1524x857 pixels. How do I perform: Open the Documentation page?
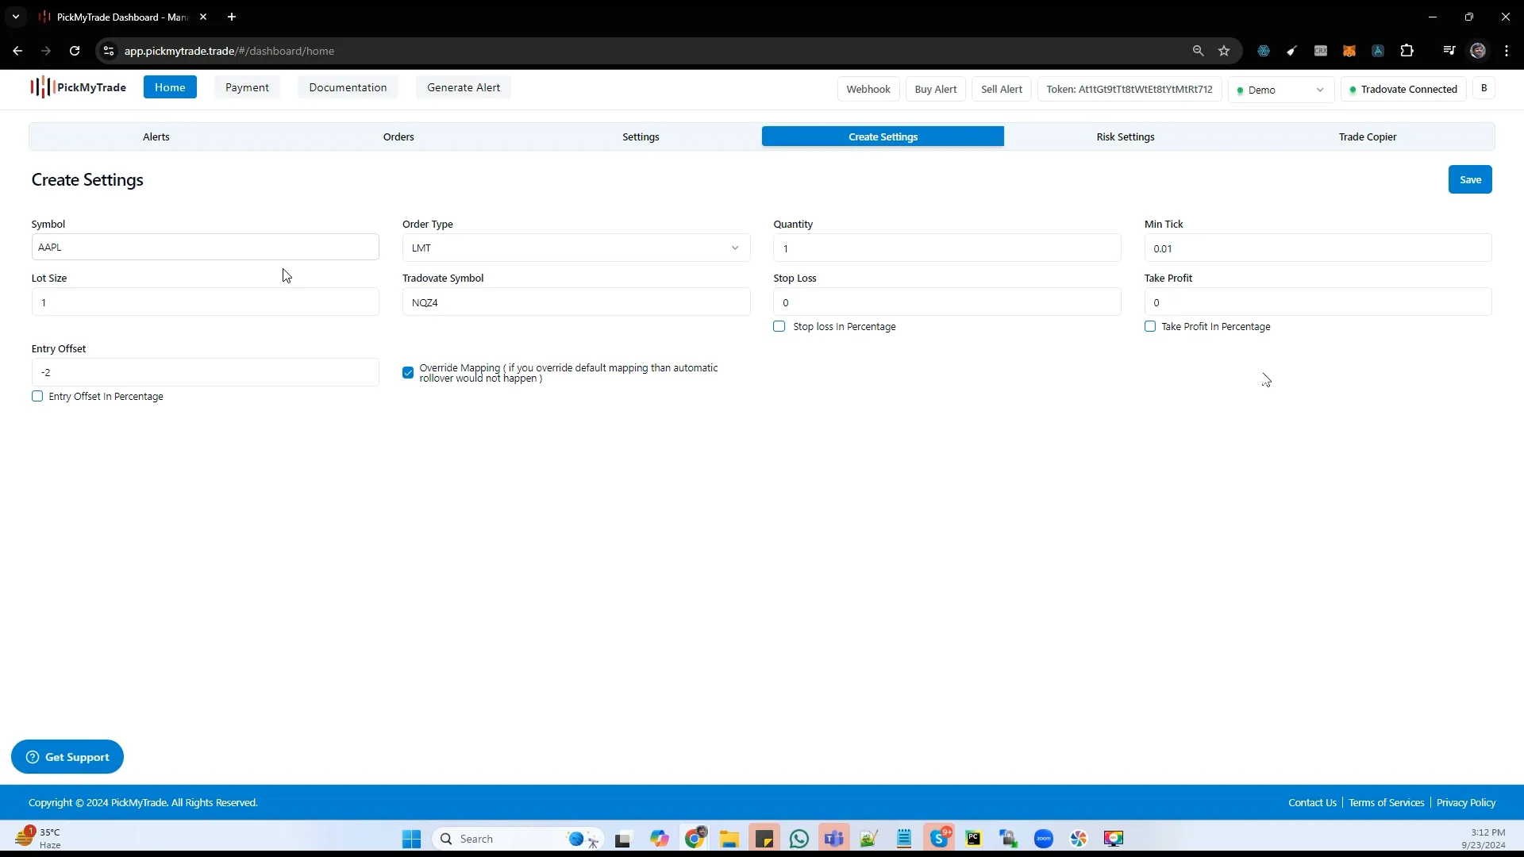tap(348, 87)
